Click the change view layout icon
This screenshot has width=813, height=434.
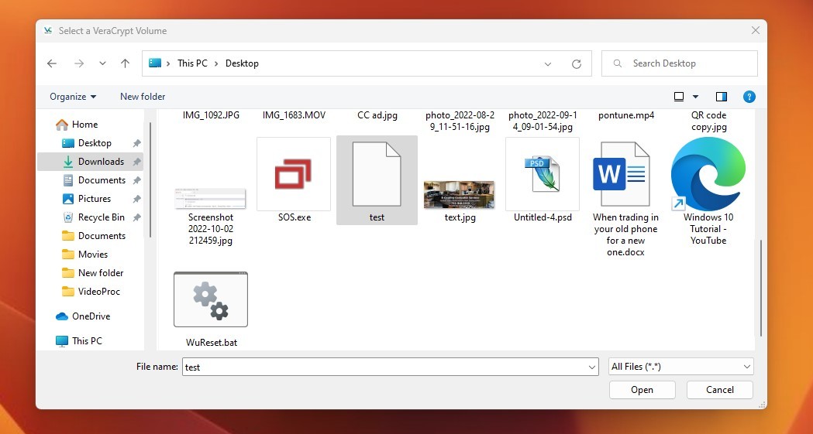(x=679, y=96)
